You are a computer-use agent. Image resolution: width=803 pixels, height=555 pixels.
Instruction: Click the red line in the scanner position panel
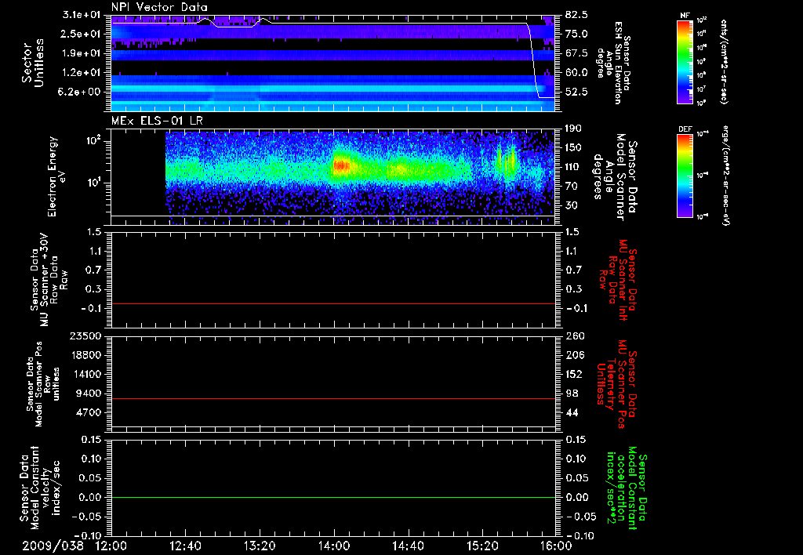(x=333, y=398)
